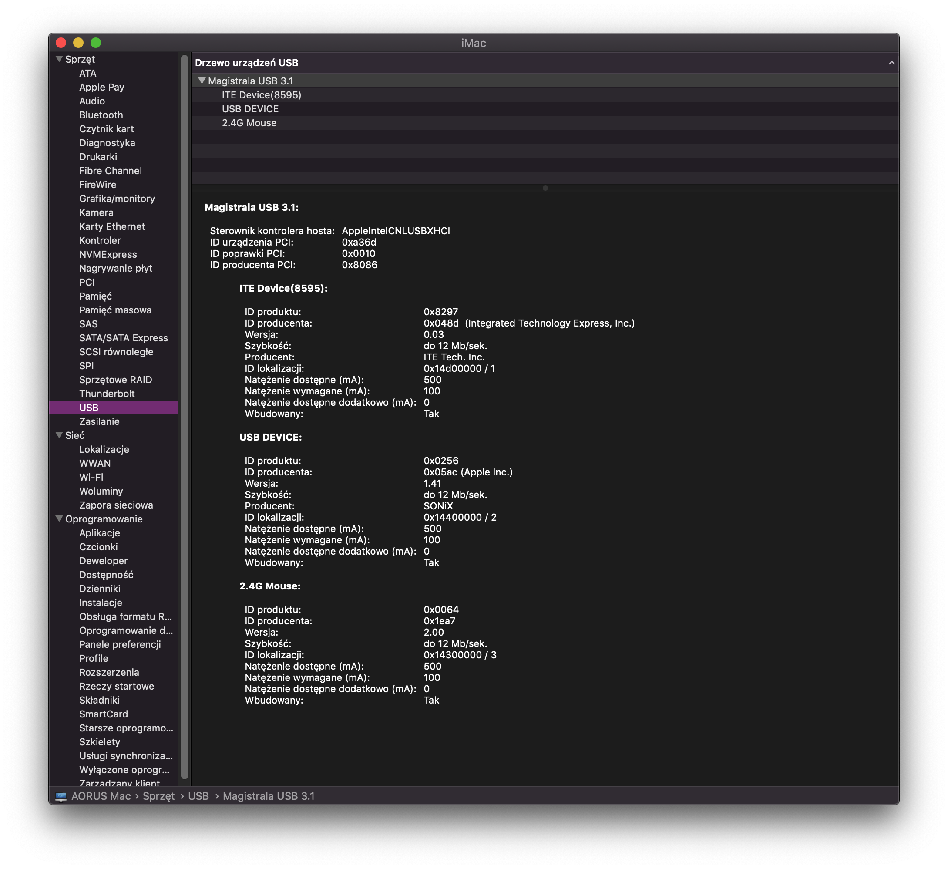Click USB breadcrumb in path bar
Image resolution: width=948 pixels, height=869 pixels.
tap(198, 796)
